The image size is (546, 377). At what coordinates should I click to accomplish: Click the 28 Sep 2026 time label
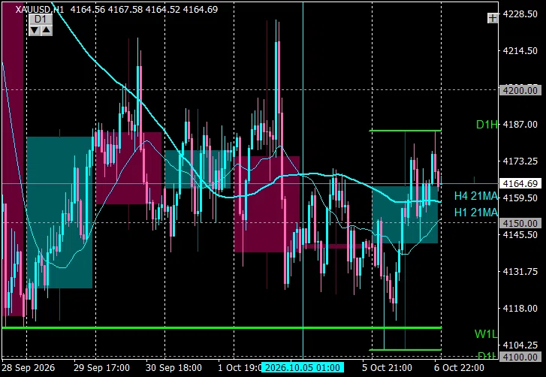click(29, 368)
